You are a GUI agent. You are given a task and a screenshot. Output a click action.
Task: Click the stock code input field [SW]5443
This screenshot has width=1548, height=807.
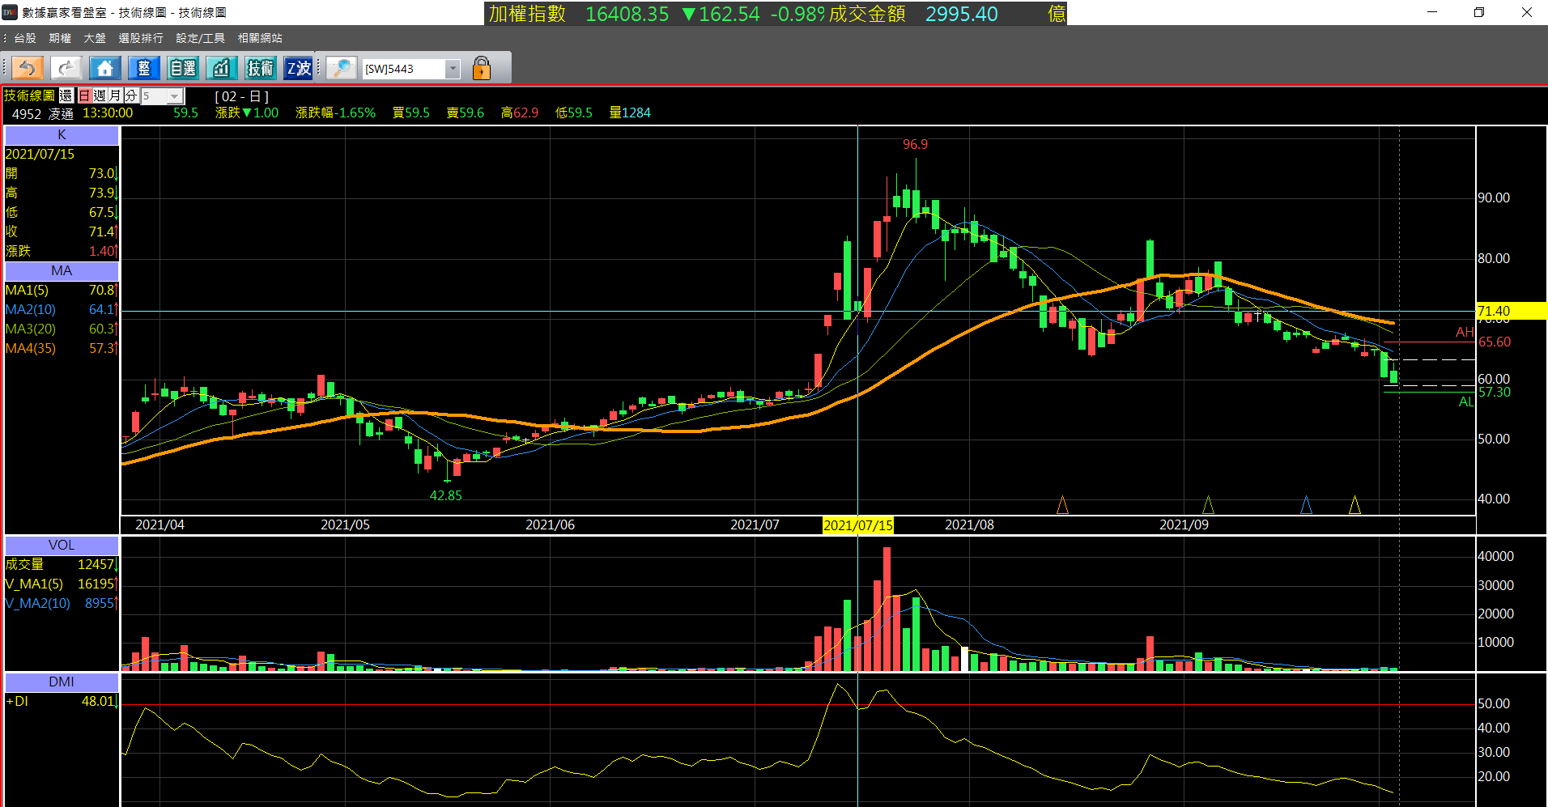click(404, 70)
